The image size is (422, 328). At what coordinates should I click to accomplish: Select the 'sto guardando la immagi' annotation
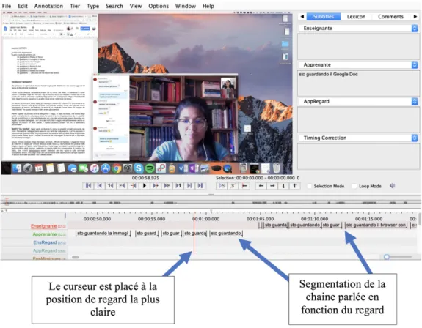click(103, 234)
